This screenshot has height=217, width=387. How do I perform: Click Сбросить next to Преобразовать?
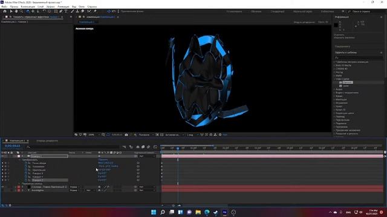[103, 160]
